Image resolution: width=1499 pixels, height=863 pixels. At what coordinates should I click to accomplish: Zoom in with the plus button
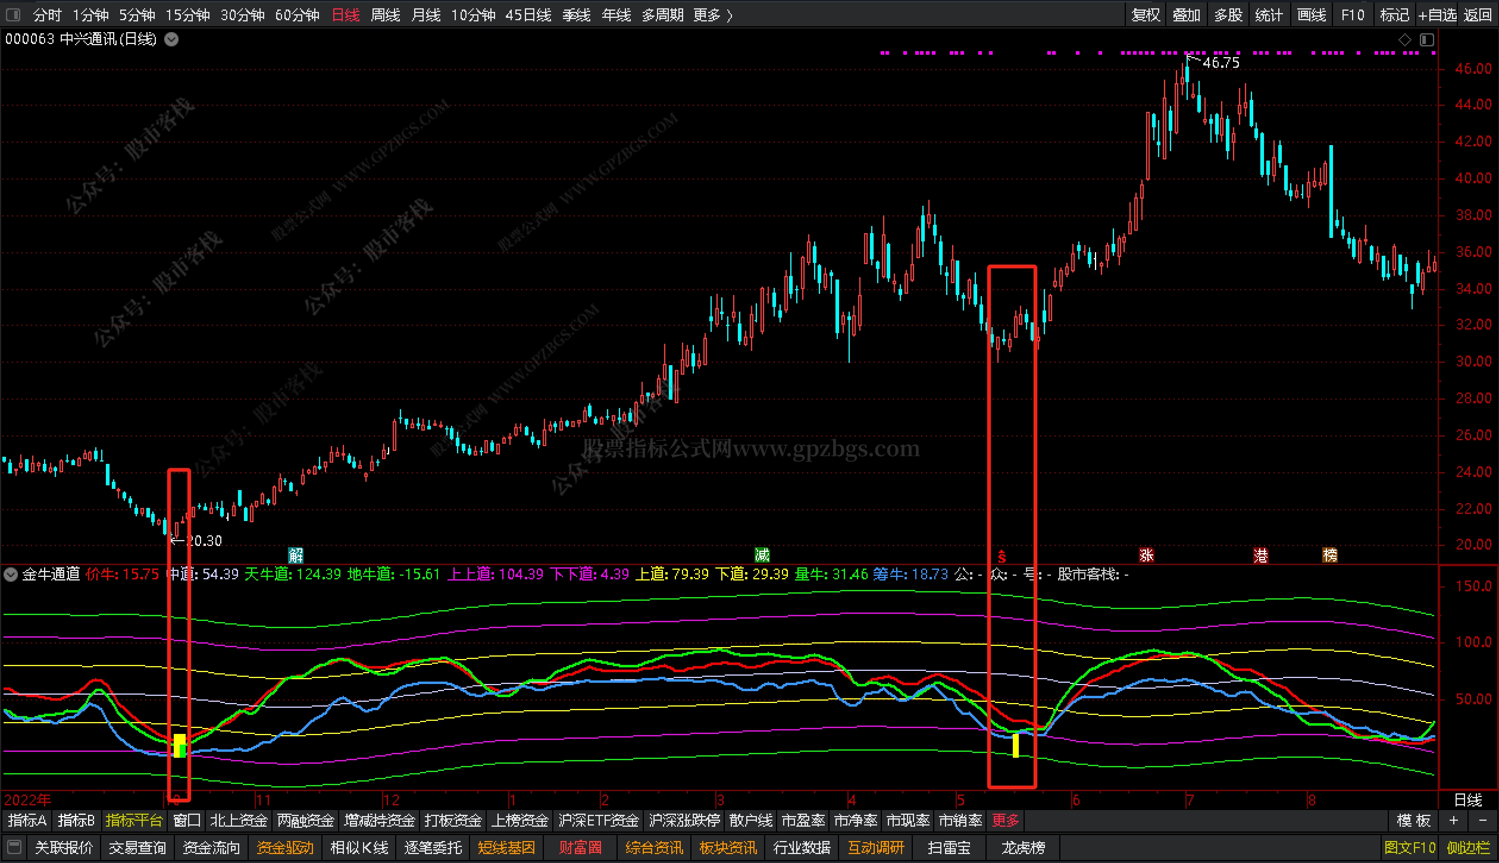1454,821
